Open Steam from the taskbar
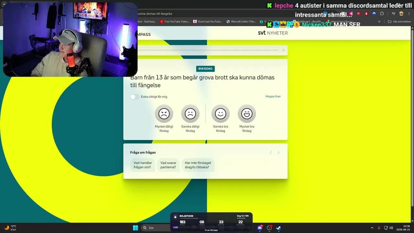The height and width of the screenshot is (233, 414). click(278, 228)
